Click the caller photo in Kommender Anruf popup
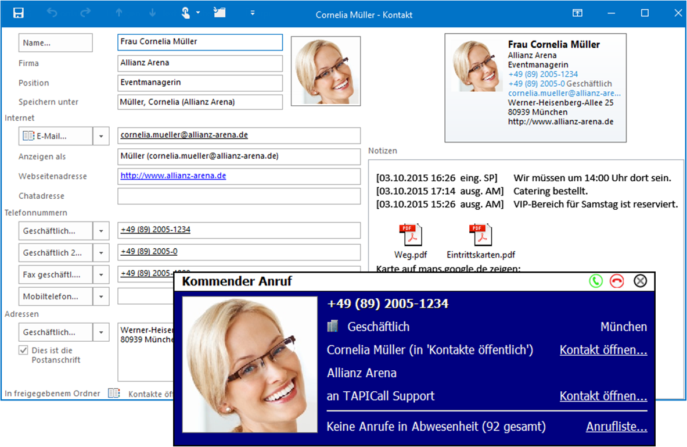The width and height of the screenshot is (687, 447). click(x=250, y=364)
